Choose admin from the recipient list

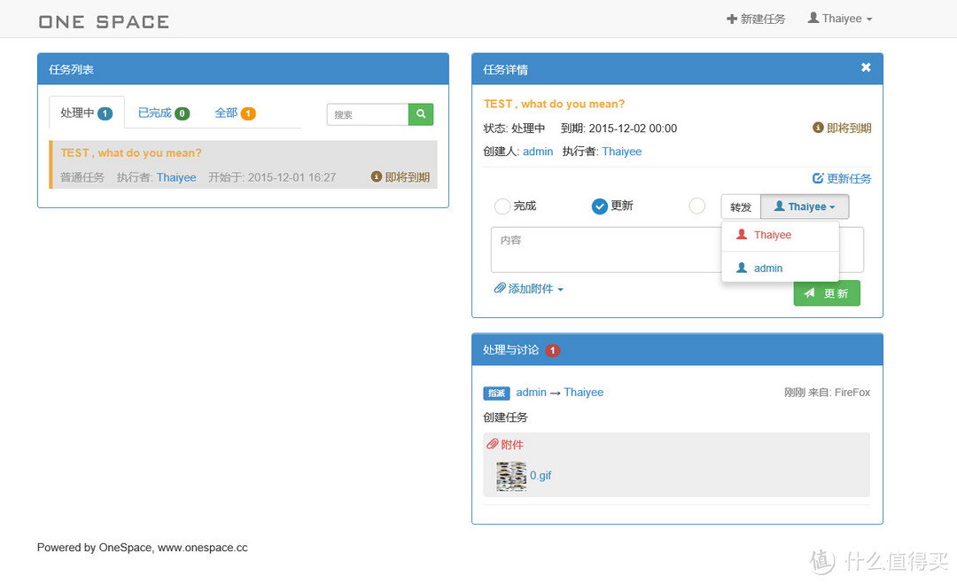click(780, 268)
